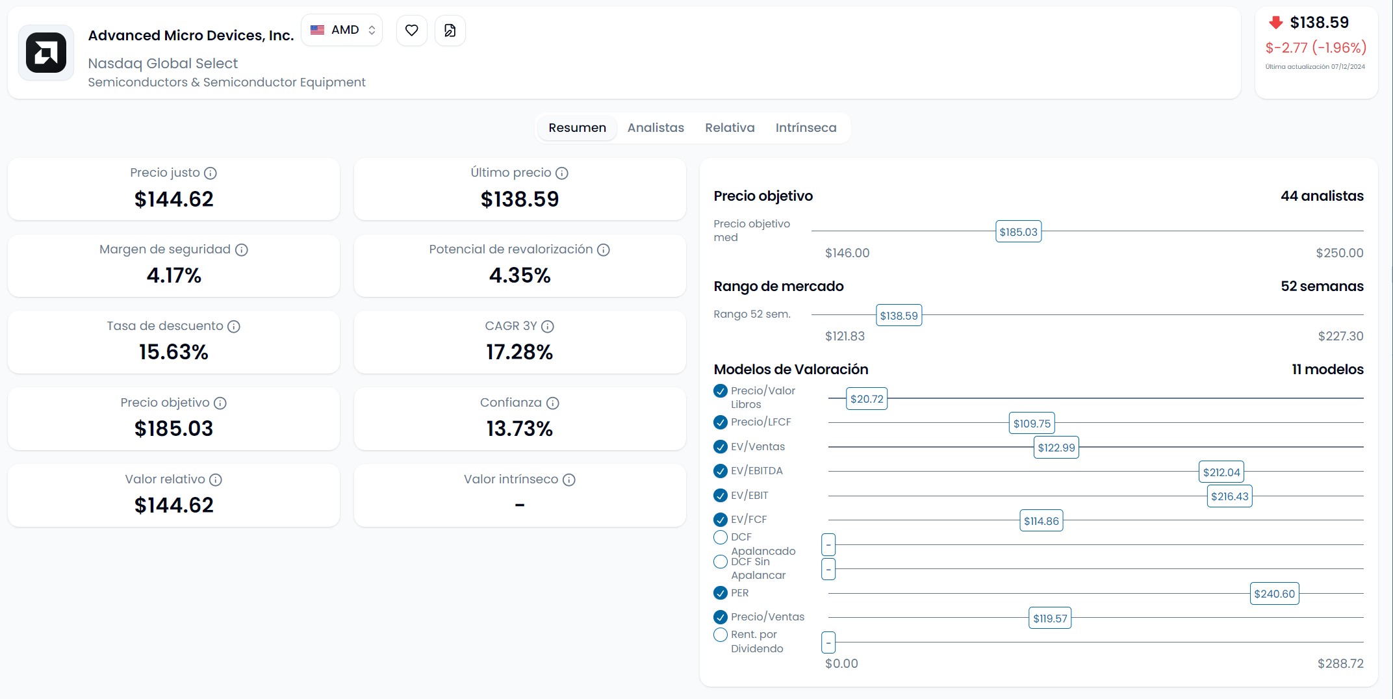1393x699 pixels.
Task: Switch to the Analistas tab
Action: 656,128
